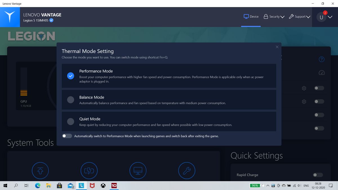Select the Performance Mode radio button
Viewport: 338px width, 190px height.
pos(71,76)
